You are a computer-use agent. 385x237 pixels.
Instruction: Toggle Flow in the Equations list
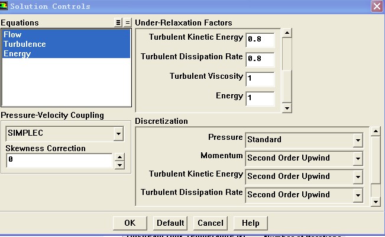point(12,35)
